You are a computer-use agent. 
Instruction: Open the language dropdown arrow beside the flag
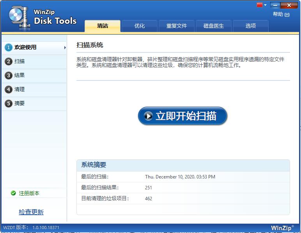(x=265, y=5)
